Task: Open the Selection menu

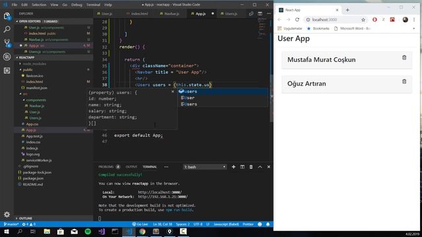Action: (x=39, y=5)
